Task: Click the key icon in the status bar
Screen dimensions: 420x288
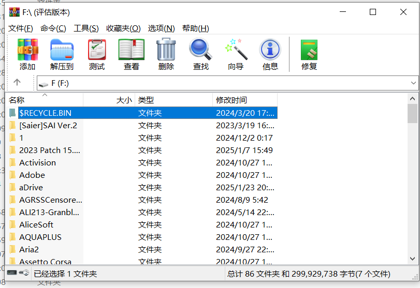Action: point(24,273)
